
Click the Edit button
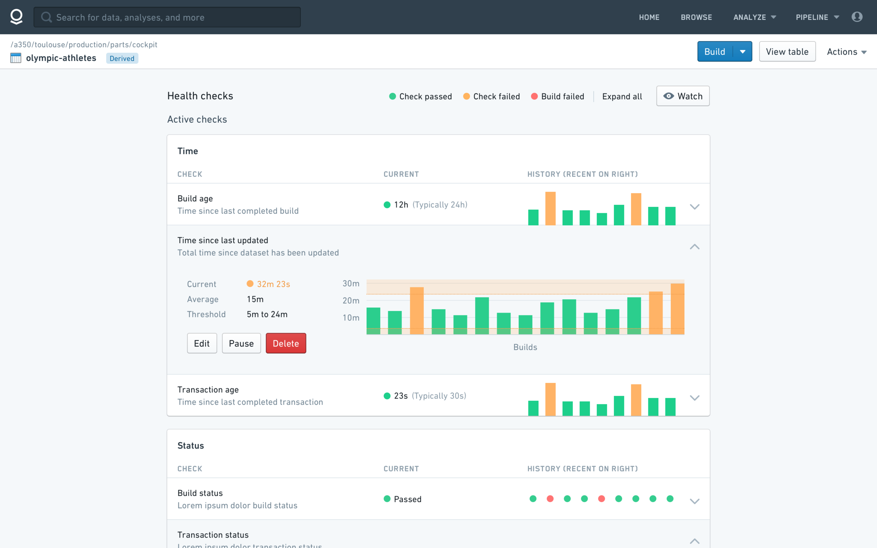coord(202,343)
